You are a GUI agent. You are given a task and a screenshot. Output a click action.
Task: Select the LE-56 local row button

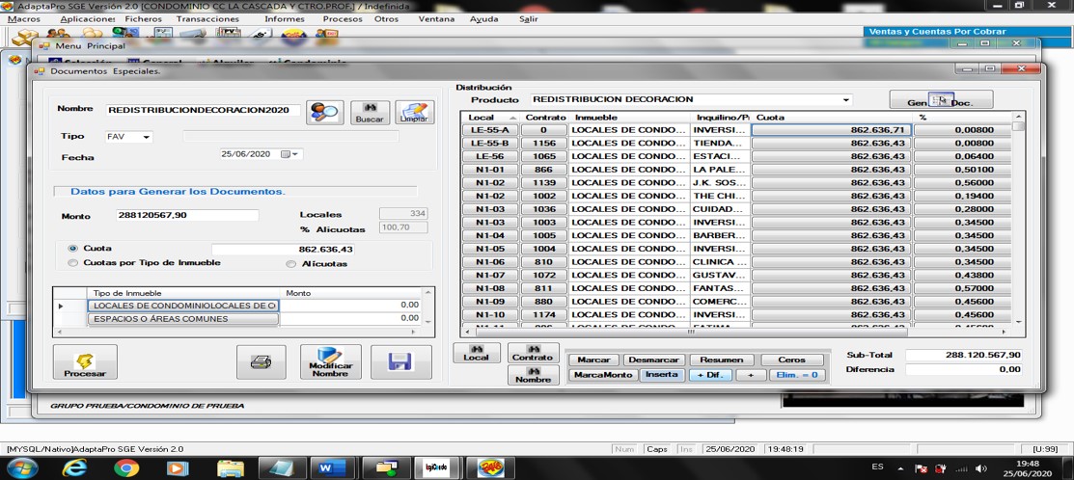[490, 156]
